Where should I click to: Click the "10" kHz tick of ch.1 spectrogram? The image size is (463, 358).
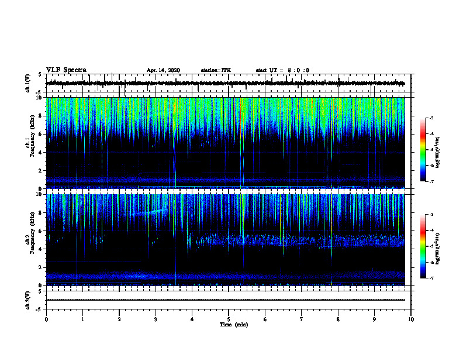click(x=40, y=98)
